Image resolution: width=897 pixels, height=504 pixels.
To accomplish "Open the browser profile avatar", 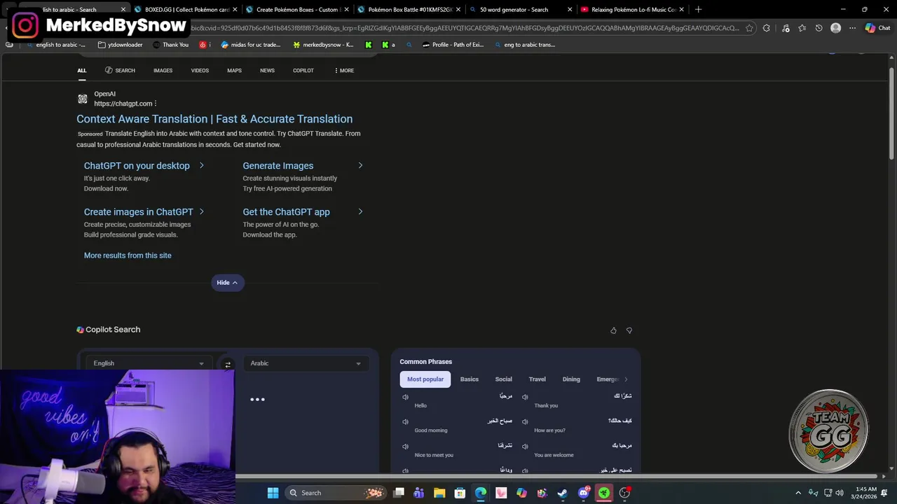I will [x=835, y=28].
